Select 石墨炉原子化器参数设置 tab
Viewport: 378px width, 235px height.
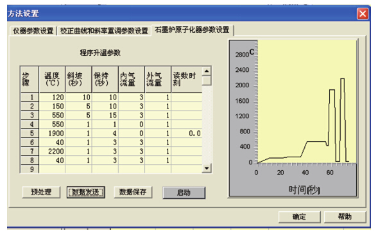coord(192,30)
